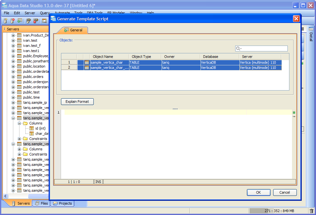316x215 pixels.
Task: Click the Register Server toolbar icon
Action: (6, 21)
